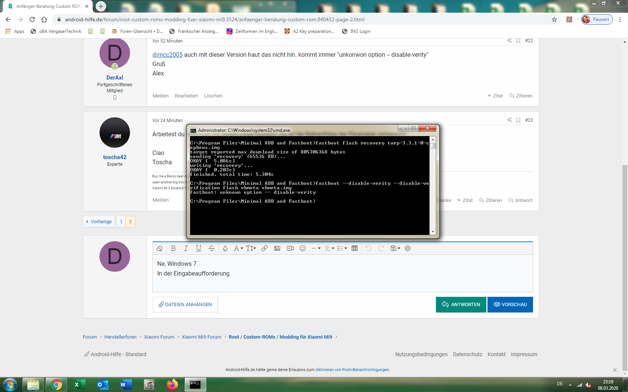The width and height of the screenshot is (628, 392).
Task: Click Zitieren on post #22
Action: 521,96
